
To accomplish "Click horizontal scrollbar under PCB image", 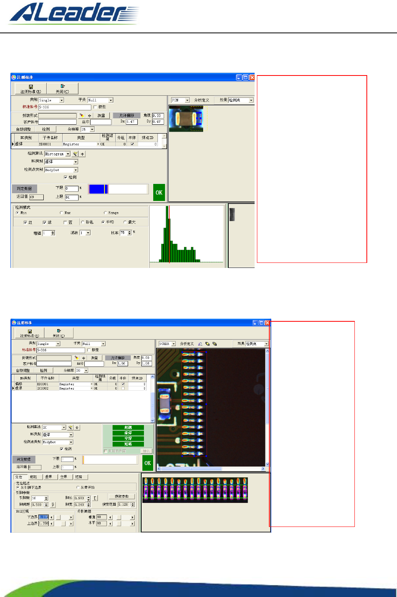I will (x=210, y=469).
